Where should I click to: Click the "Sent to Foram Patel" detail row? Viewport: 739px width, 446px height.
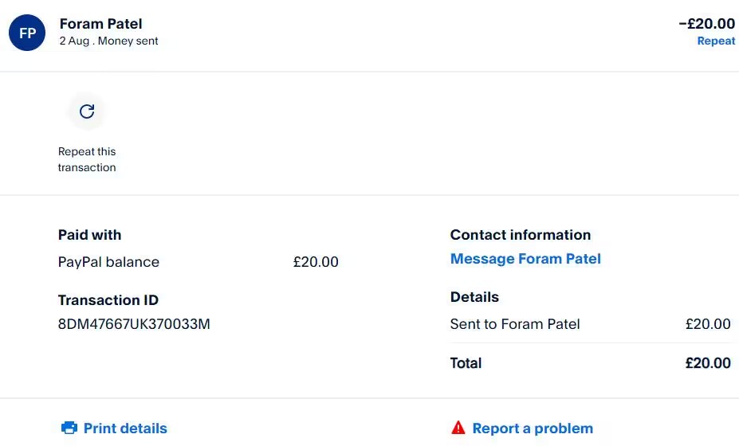tap(515, 324)
